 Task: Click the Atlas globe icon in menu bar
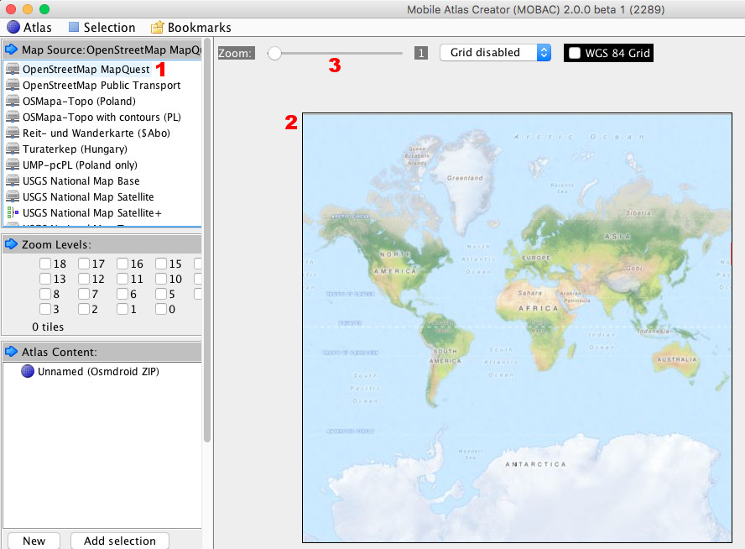[x=13, y=28]
